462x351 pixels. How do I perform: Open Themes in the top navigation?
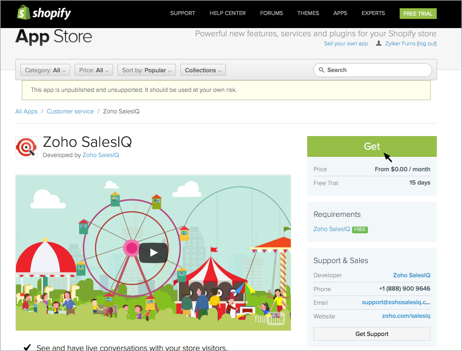click(x=308, y=13)
